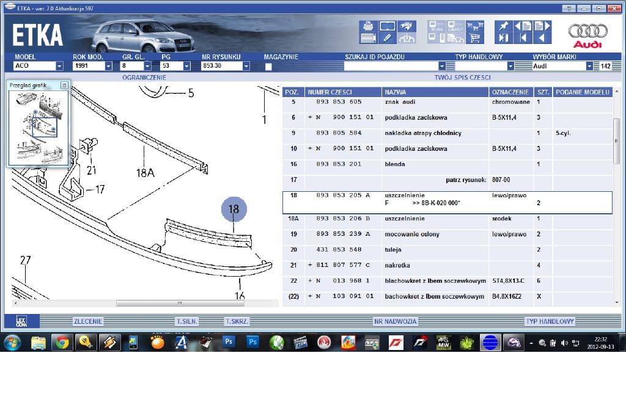The width and height of the screenshot is (626, 397).
Task: Click the LEX COM logo at bottom left
Action: coord(21,321)
